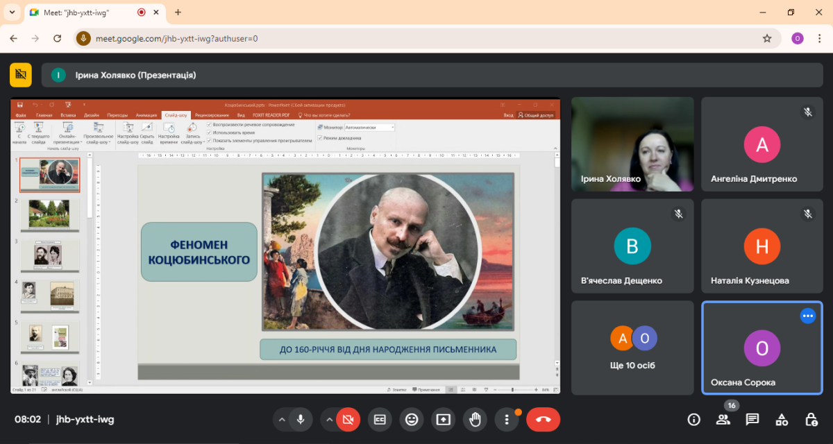Select the Meet browser tab
The image size is (833, 444).
87,12
